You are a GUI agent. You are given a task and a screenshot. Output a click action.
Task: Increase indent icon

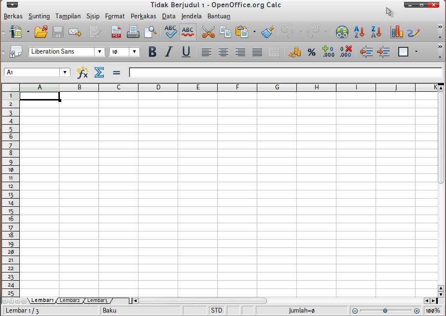pyautogui.click(x=383, y=52)
